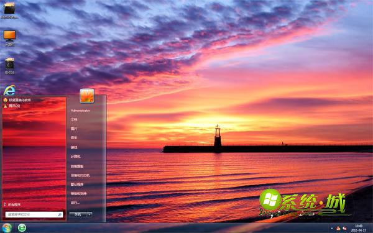Screen dimensions: 373x233
Task: Launch Internet Explorer from the desktop
Action: click(9, 90)
